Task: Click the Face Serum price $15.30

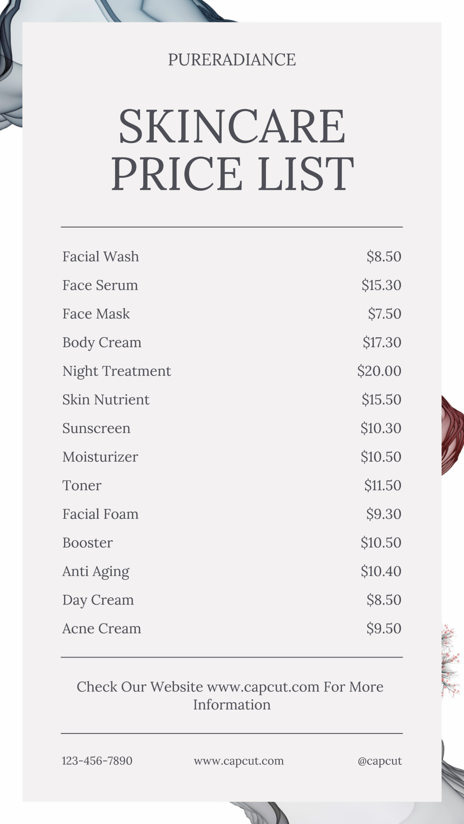Action: (381, 285)
